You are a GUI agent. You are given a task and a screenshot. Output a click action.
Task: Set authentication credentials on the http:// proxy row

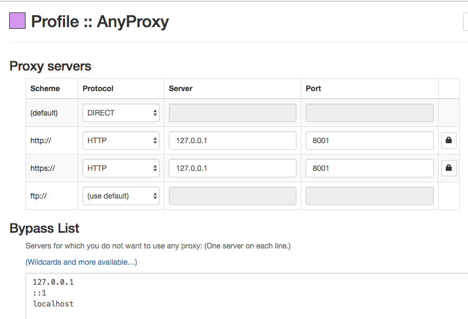448,140
